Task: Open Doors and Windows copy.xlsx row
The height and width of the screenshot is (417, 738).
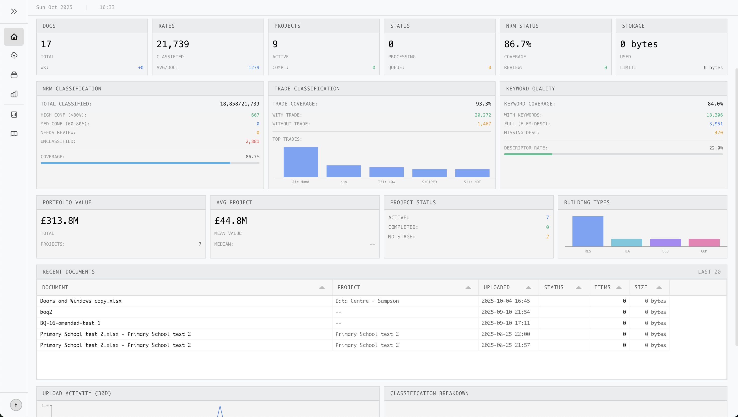Action: coord(81,301)
